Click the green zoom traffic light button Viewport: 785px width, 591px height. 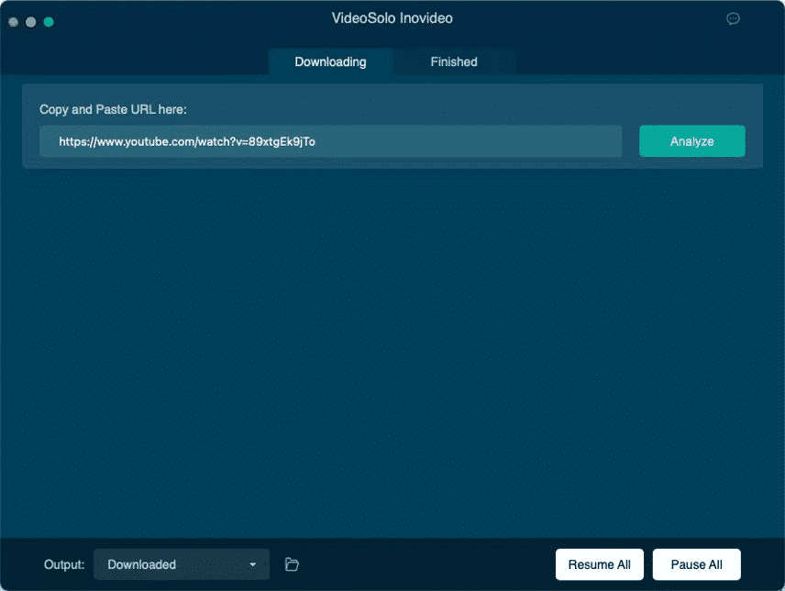coord(48,21)
